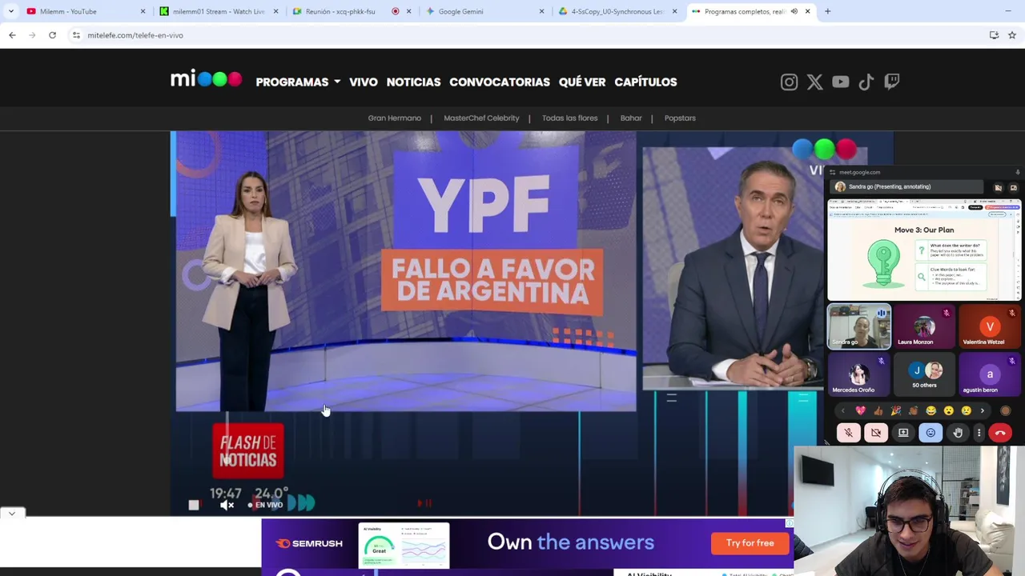
Task: Select agustin beron participant tile
Action: [x=990, y=374]
